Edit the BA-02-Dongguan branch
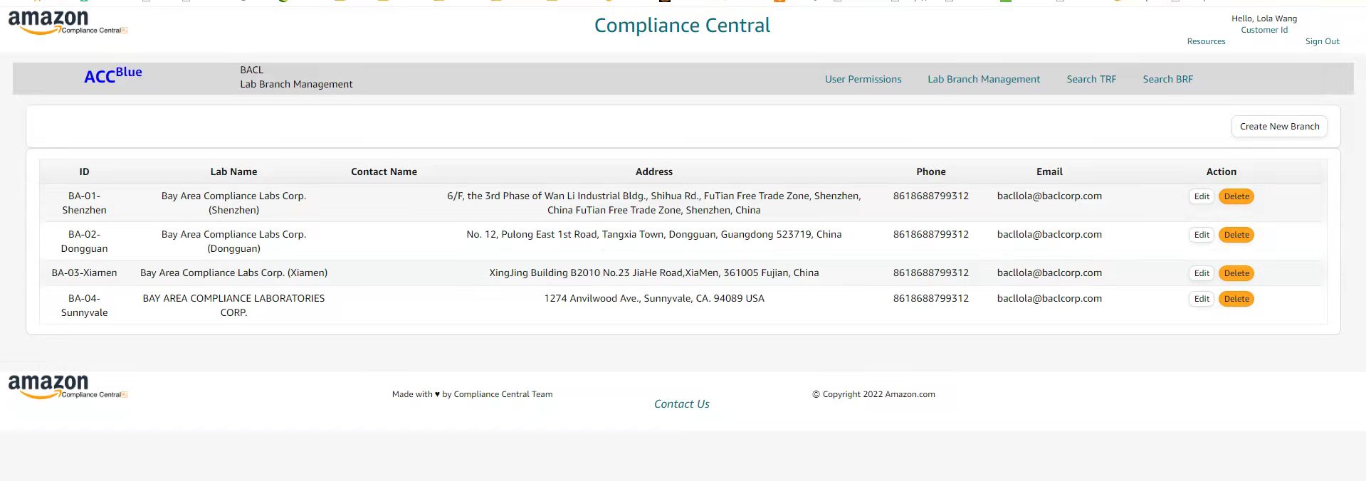The height and width of the screenshot is (481, 1366). (x=1202, y=235)
